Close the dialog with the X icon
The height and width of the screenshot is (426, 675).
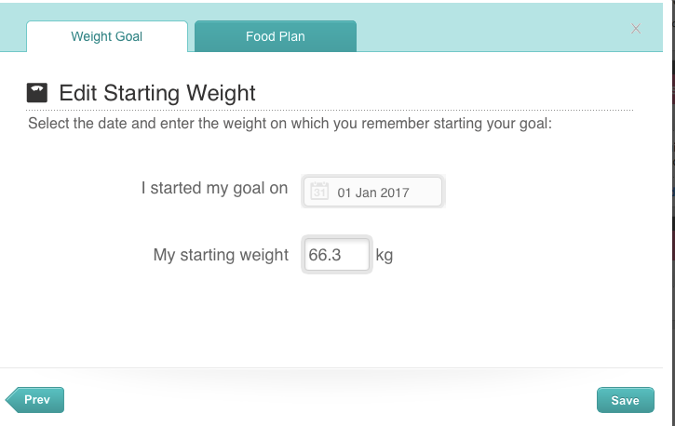coord(636,29)
